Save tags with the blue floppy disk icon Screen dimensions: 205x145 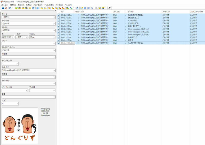(x=3, y=8)
